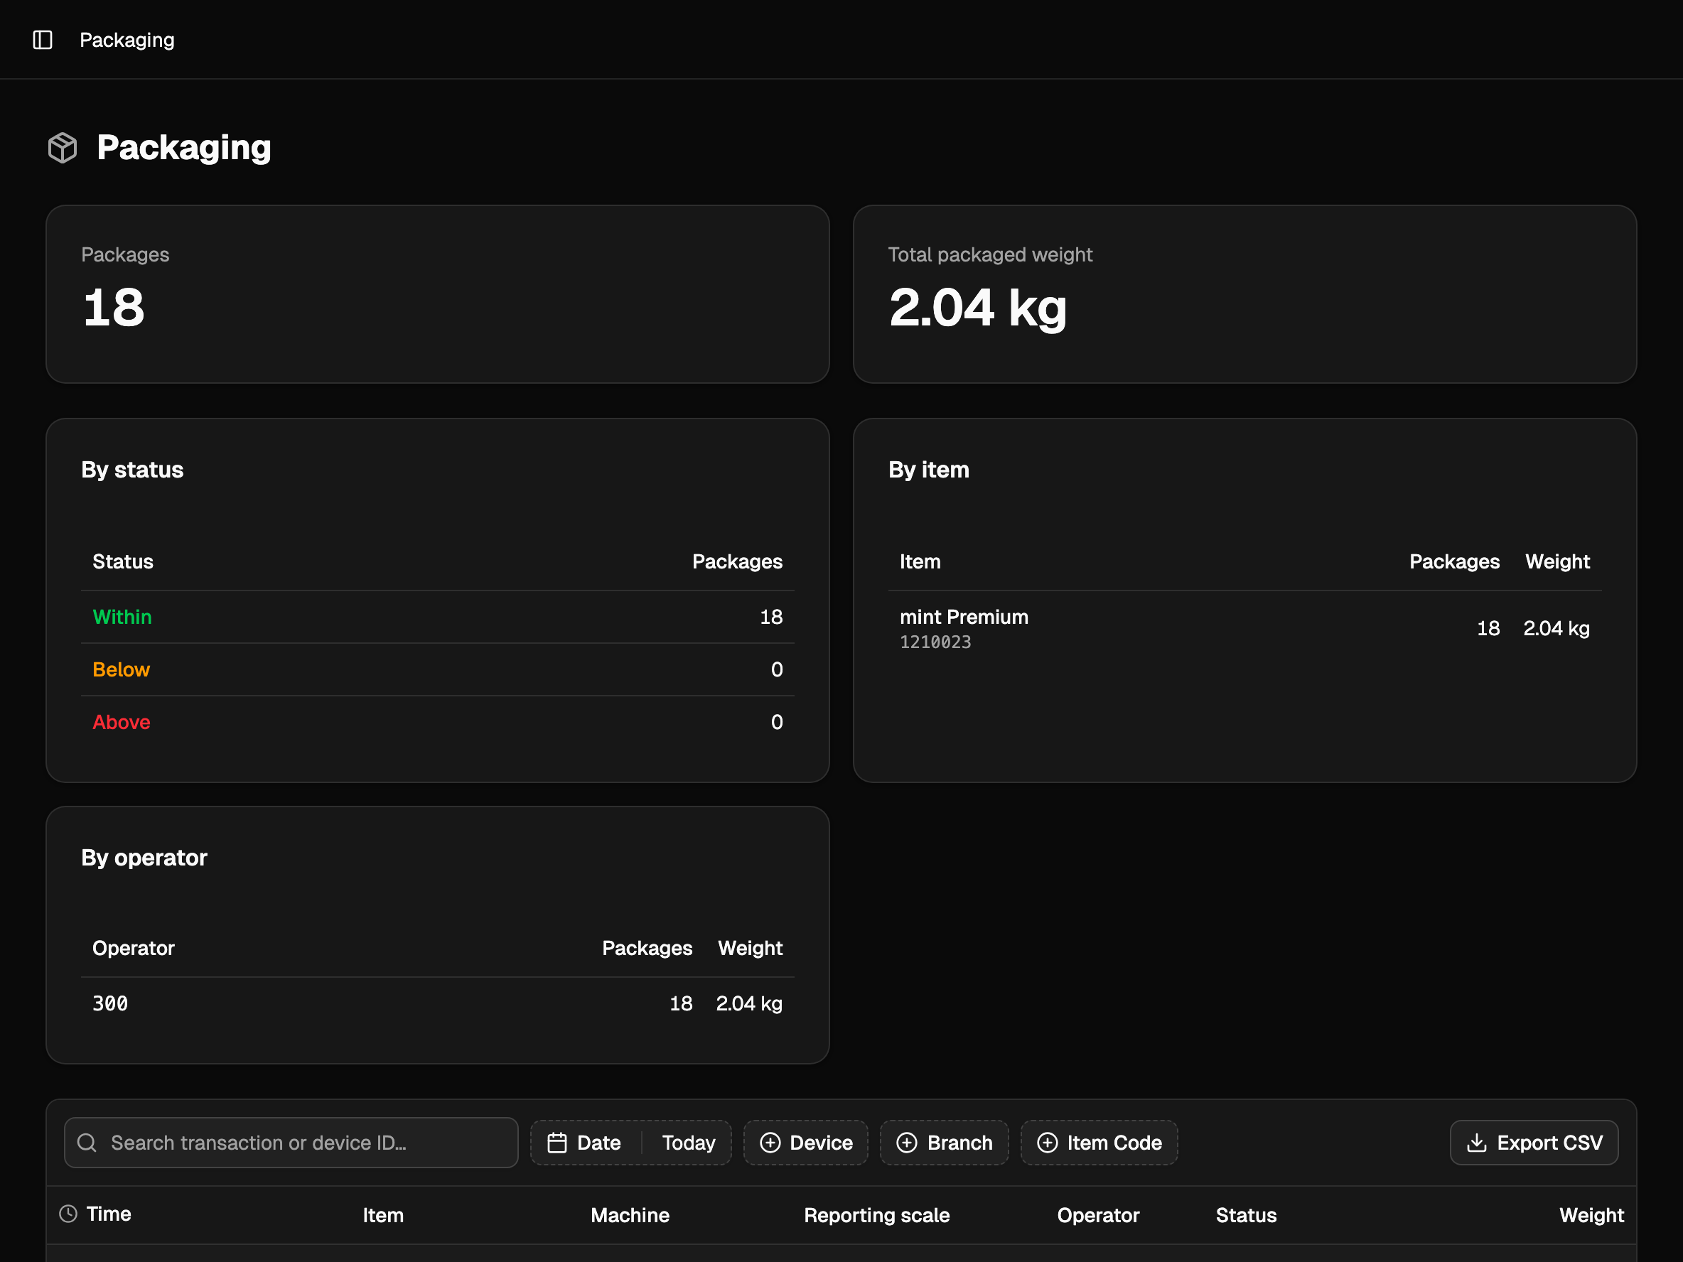Click the download icon in Export CSV
Image resolution: width=1683 pixels, height=1262 pixels.
click(x=1476, y=1143)
